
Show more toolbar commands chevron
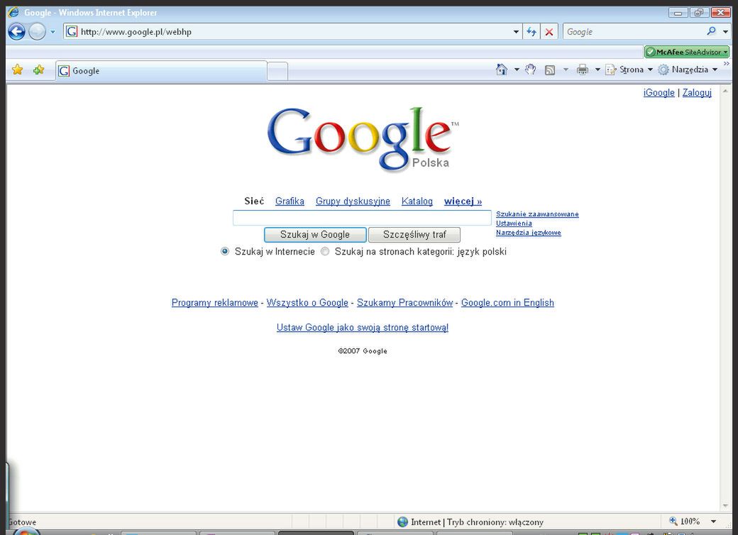click(x=726, y=64)
